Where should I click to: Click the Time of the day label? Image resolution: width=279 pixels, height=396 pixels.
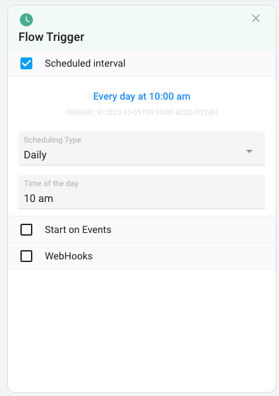[51, 183]
